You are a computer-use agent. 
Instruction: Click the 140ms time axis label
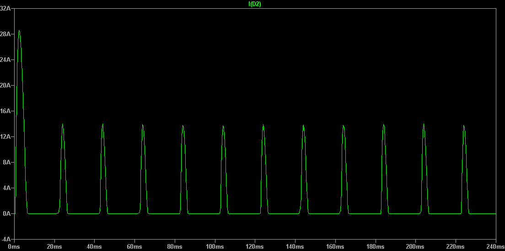pyautogui.click(x=295, y=247)
